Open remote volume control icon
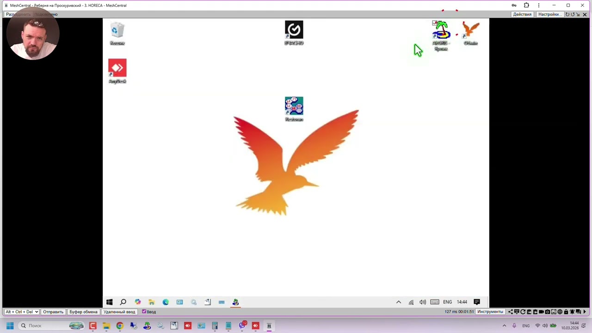Viewport: 592px width, 333px height. (423, 302)
